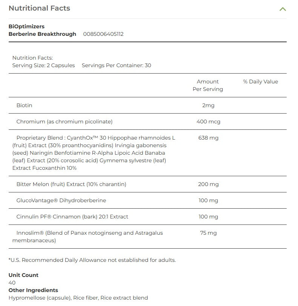Click the Other Ingredients section heading
Screen dimensions: 298x306
pyautogui.click(x=33, y=290)
